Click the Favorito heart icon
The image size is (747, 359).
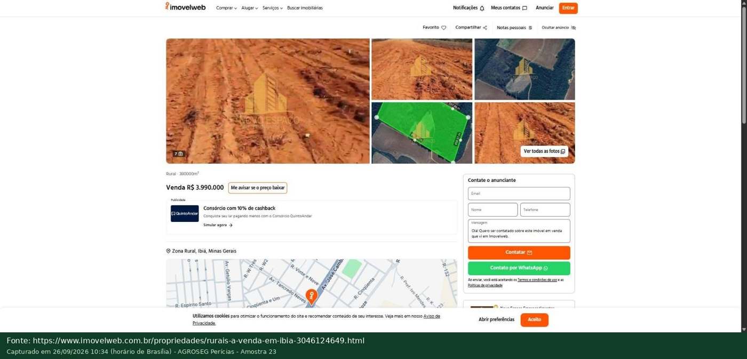[443, 28]
